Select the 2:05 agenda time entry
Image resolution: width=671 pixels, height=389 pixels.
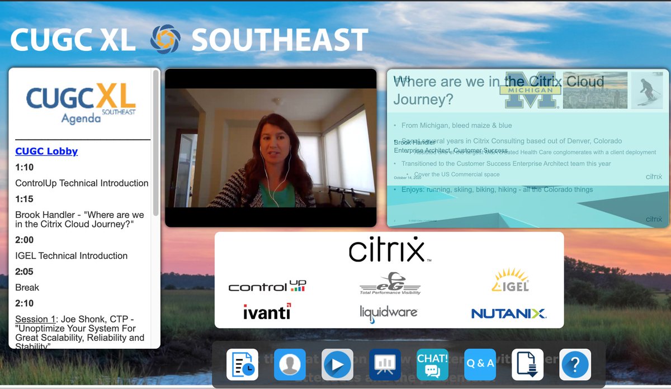click(x=25, y=272)
